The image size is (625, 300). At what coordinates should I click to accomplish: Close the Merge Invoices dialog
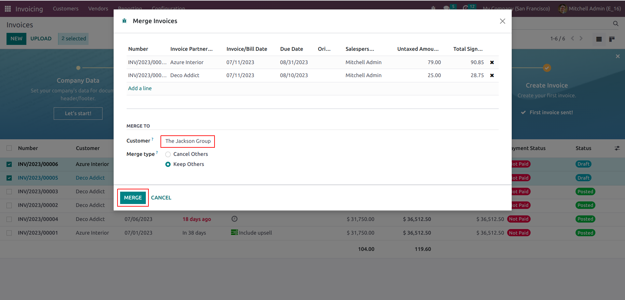click(x=503, y=21)
